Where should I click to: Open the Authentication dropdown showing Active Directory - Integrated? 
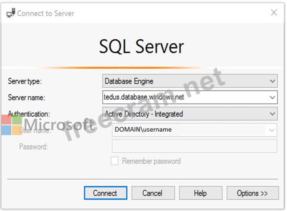[x=190, y=114]
